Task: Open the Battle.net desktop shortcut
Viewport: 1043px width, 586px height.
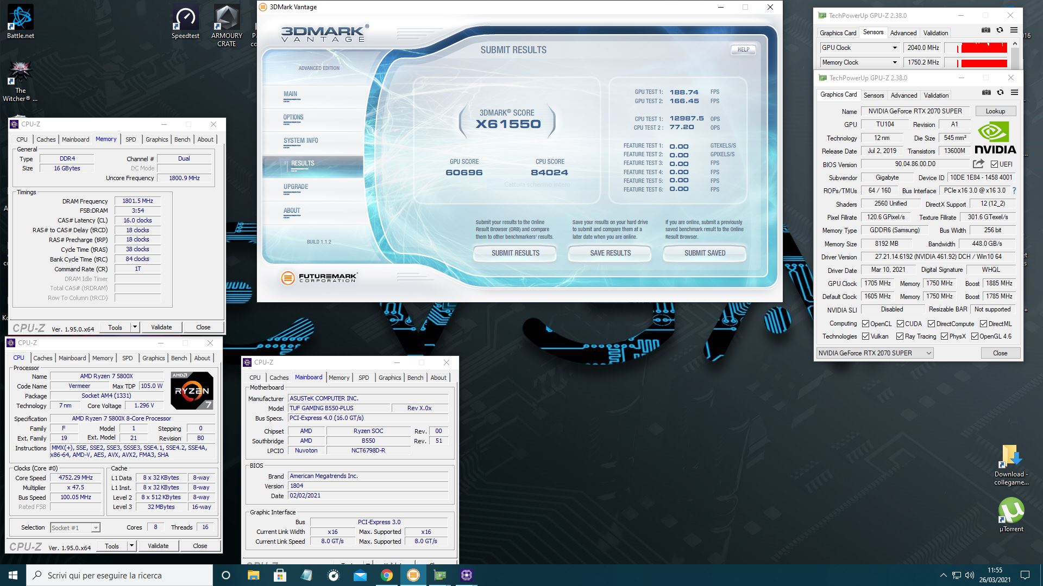Action: pyautogui.click(x=20, y=22)
